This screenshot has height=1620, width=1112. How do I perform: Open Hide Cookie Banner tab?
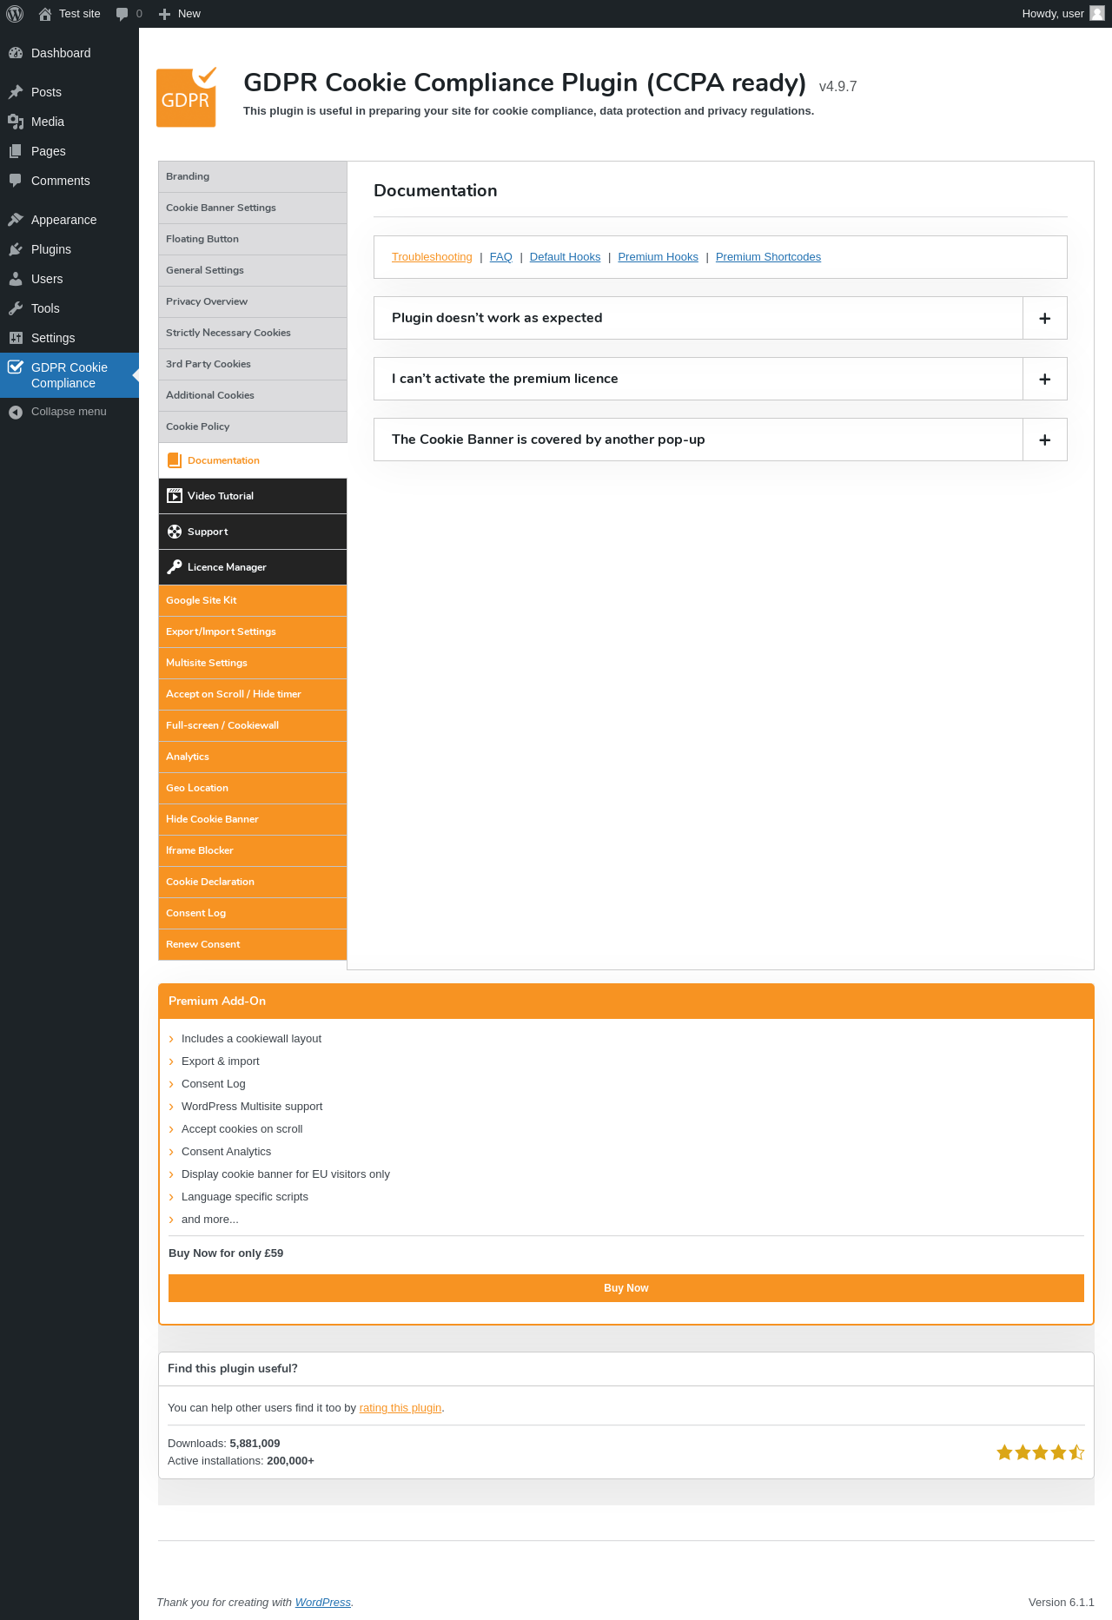tap(253, 819)
